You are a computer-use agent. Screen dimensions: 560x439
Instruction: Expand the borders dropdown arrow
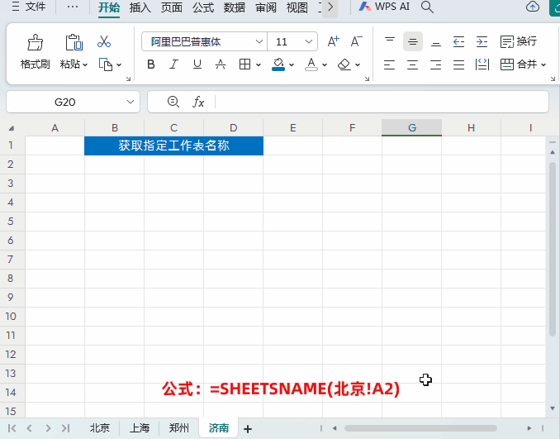pos(259,65)
